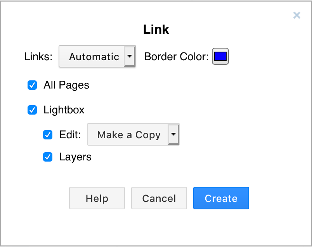Click the Make a Copy dropdown field
The width and height of the screenshot is (312, 247).
click(x=129, y=134)
